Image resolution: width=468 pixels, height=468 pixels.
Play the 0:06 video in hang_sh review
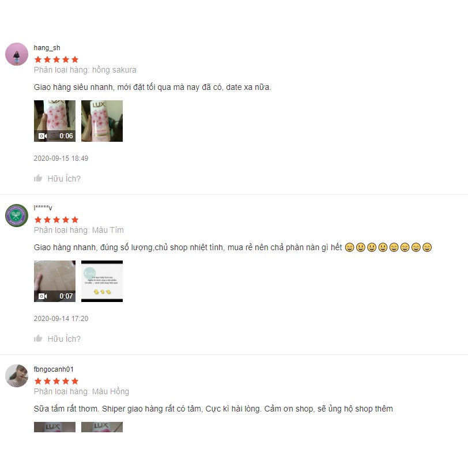pos(55,121)
